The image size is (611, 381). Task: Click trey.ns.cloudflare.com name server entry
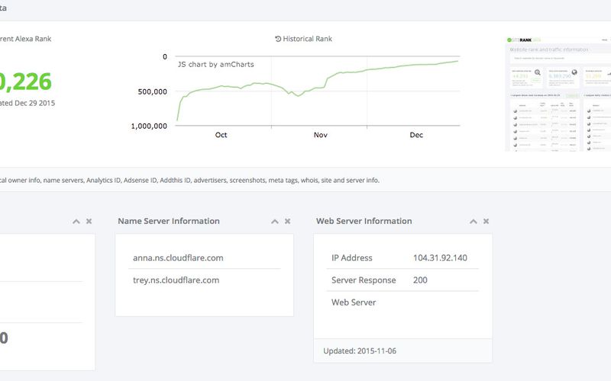coord(175,280)
